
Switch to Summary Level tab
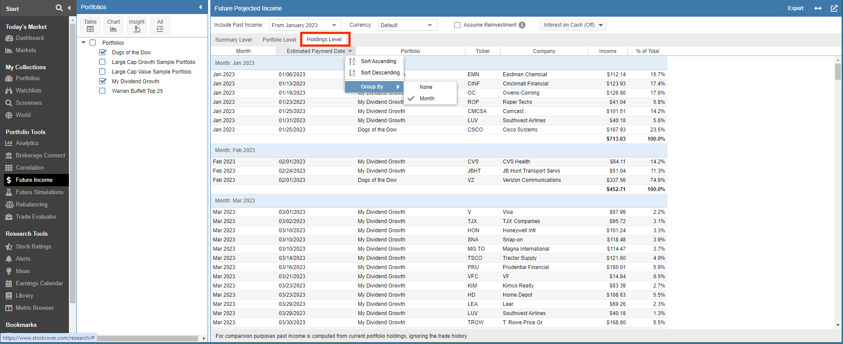coord(233,40)
